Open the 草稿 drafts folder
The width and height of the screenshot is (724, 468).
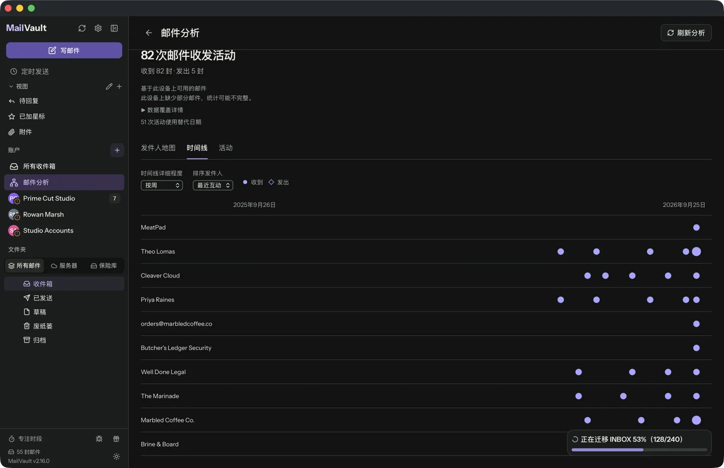coord(64,312)
